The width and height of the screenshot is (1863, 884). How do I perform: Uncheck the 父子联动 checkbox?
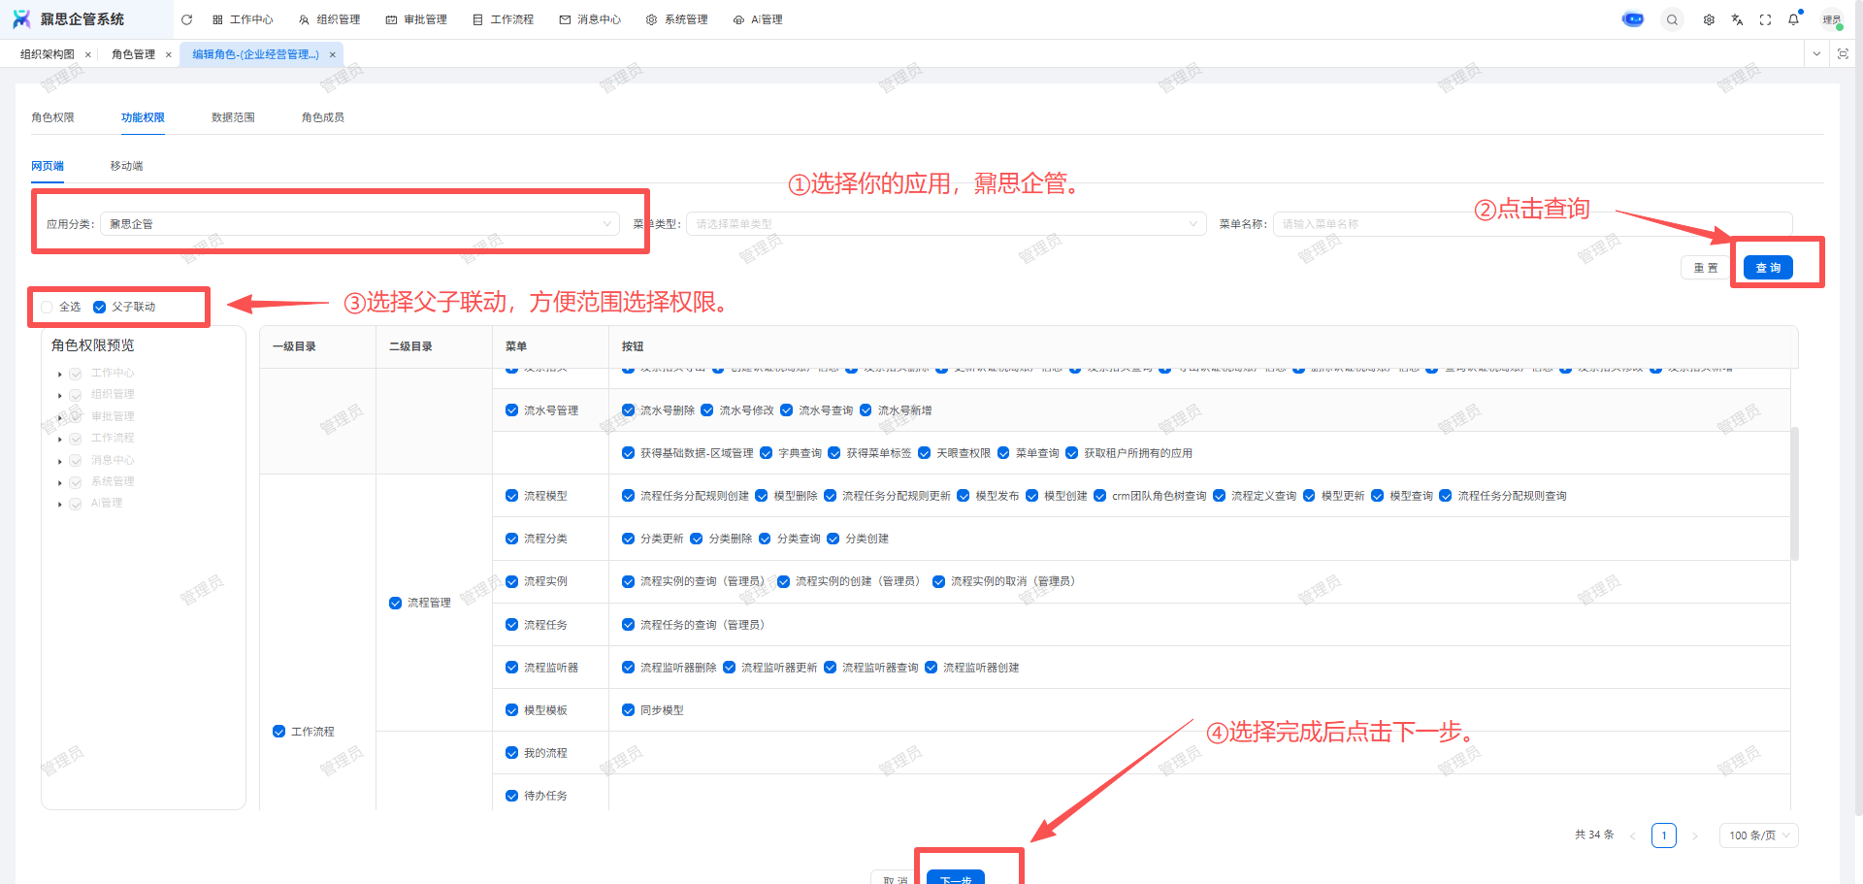pyautogui.click(x=99, y=307)
